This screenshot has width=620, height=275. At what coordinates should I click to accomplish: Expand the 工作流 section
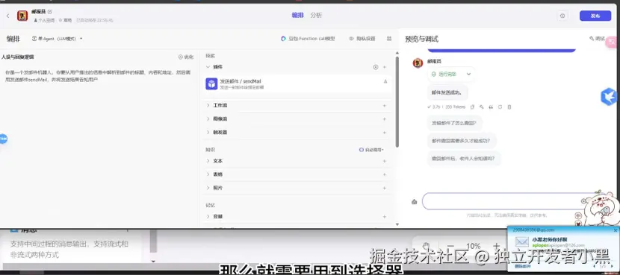(208, 105)
